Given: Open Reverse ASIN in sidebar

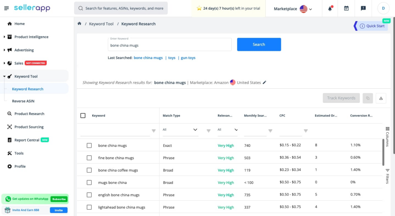Looking at the screenshot, I should point(23,101).
